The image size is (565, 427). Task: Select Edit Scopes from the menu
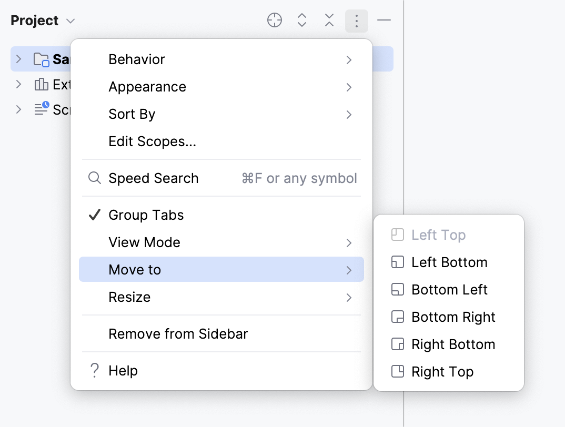point(152,141)
